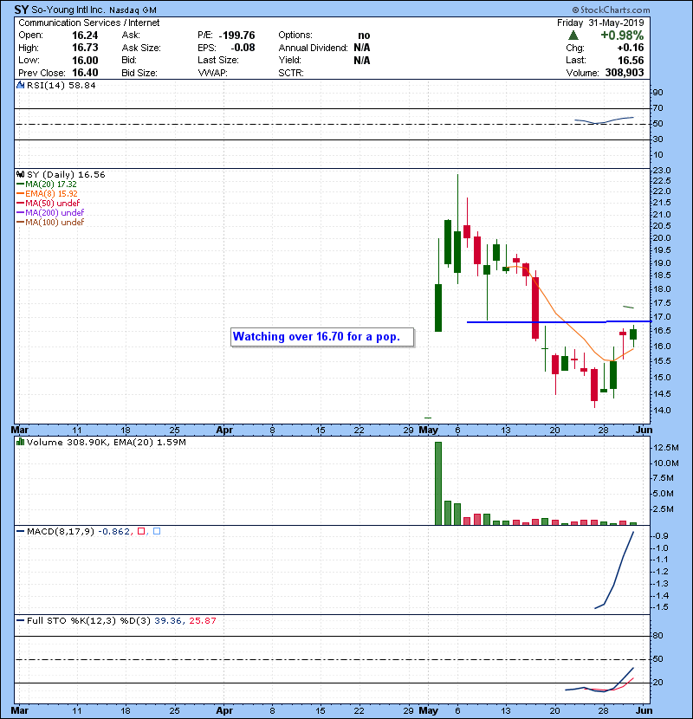This screenshot has width=693, height=719.
Task: Click the candlestick icon beside SY (Daily)
Action: click(x=20, y=174)
